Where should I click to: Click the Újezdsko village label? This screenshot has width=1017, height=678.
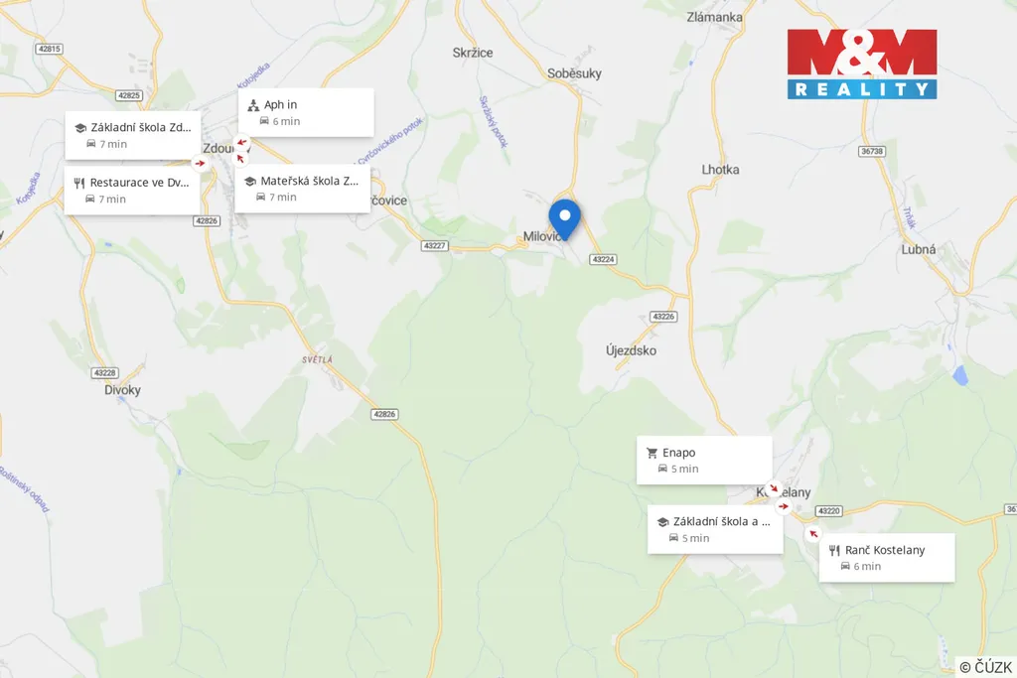click(x=631, y=350)
